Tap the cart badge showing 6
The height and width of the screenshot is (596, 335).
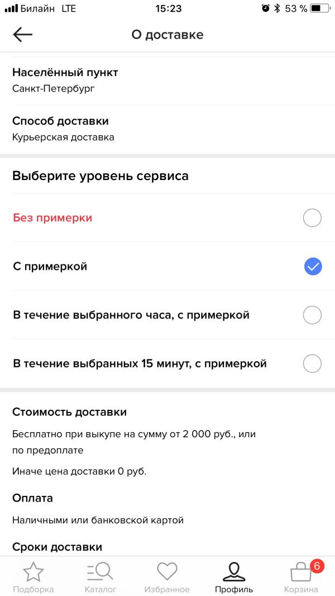point(317,565)
